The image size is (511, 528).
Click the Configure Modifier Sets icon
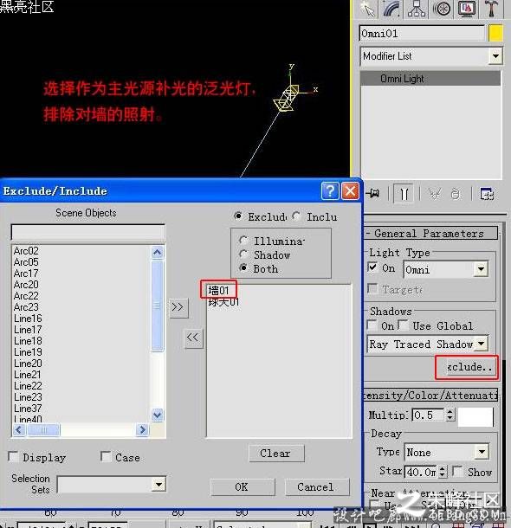[x=487, y=194]
